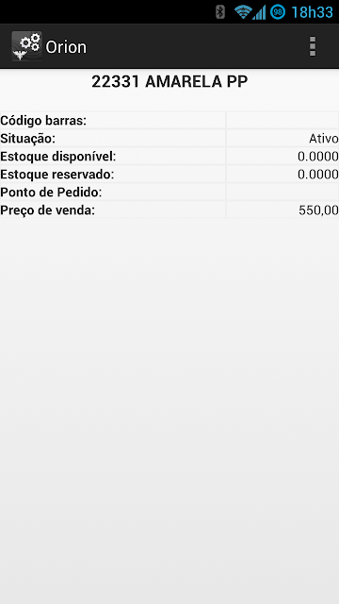Tap the Orion gears app icon

[x=26, y=46]
